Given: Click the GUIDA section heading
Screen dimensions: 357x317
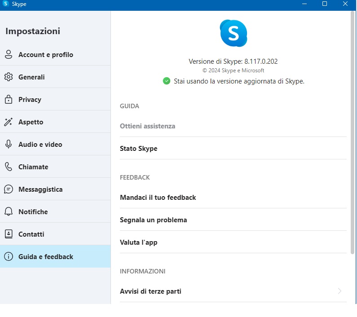Looking at the screenshot, I should click(129, 106).
